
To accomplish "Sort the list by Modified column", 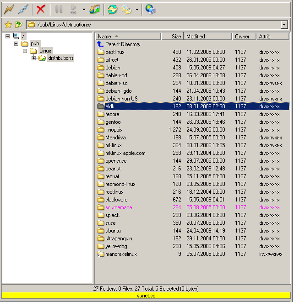I will tap(207, 36).
